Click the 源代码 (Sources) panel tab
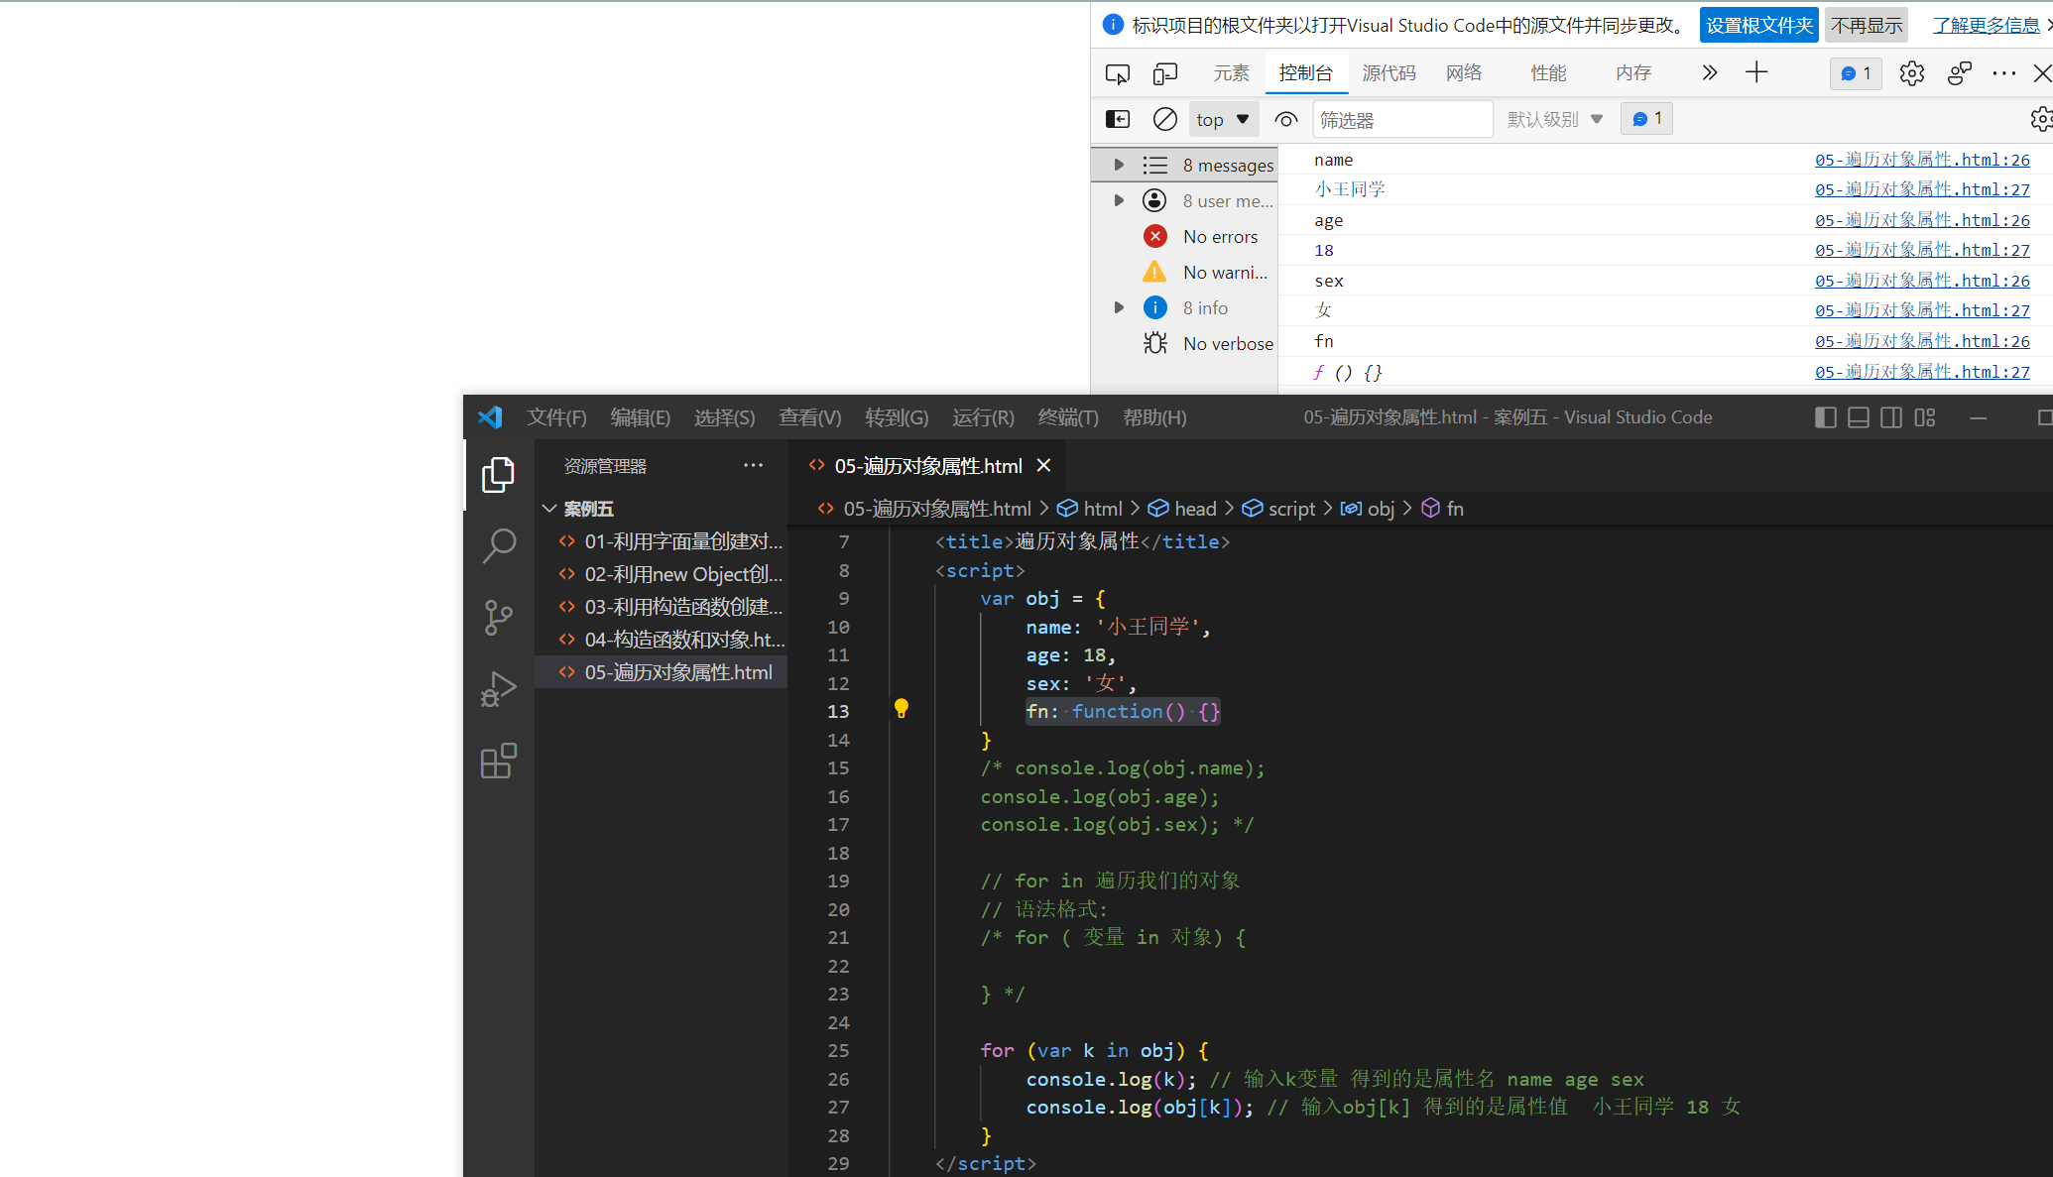This screenshot has height=1177, width=2053. coord(1389,70)
